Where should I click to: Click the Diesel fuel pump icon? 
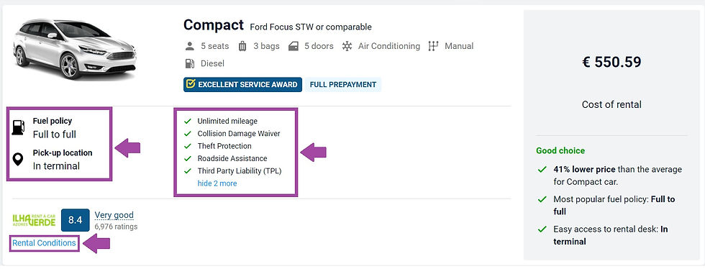(x=190, y=63)
